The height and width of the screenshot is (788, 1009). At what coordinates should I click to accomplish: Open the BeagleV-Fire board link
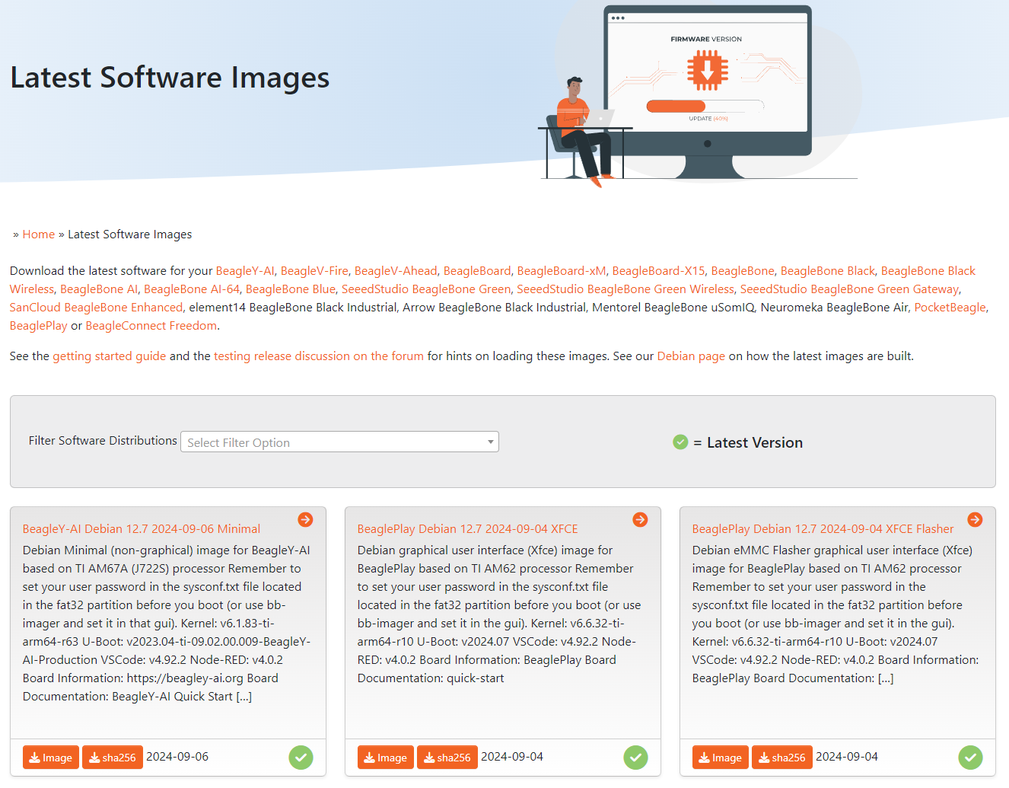pos(314,271)
